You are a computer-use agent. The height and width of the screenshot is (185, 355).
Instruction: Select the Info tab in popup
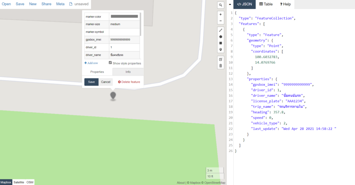coord(128,72)
